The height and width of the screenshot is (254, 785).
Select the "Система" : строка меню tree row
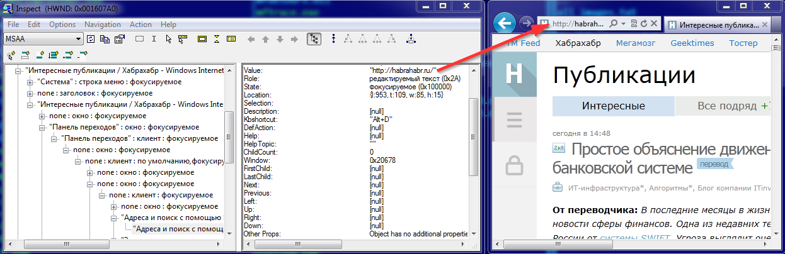tap(110, 82)
